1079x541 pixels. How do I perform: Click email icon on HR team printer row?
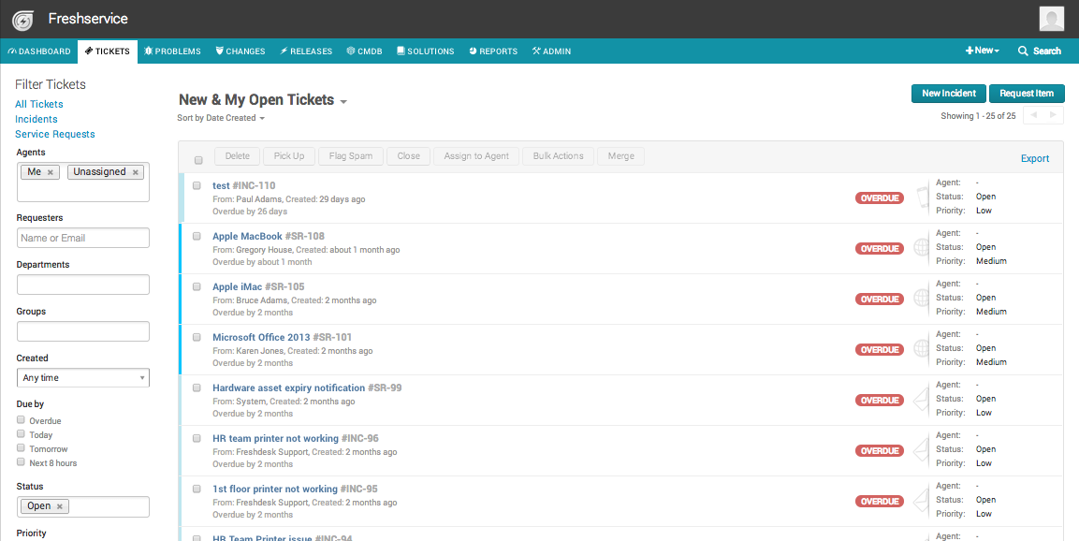922,450
